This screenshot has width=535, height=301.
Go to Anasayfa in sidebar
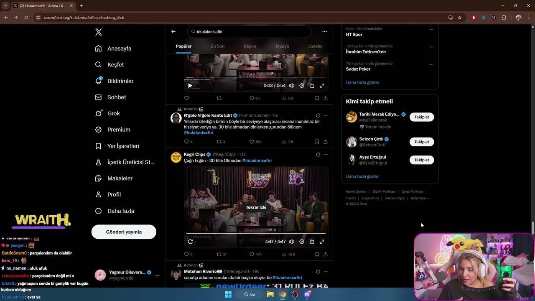113,48
